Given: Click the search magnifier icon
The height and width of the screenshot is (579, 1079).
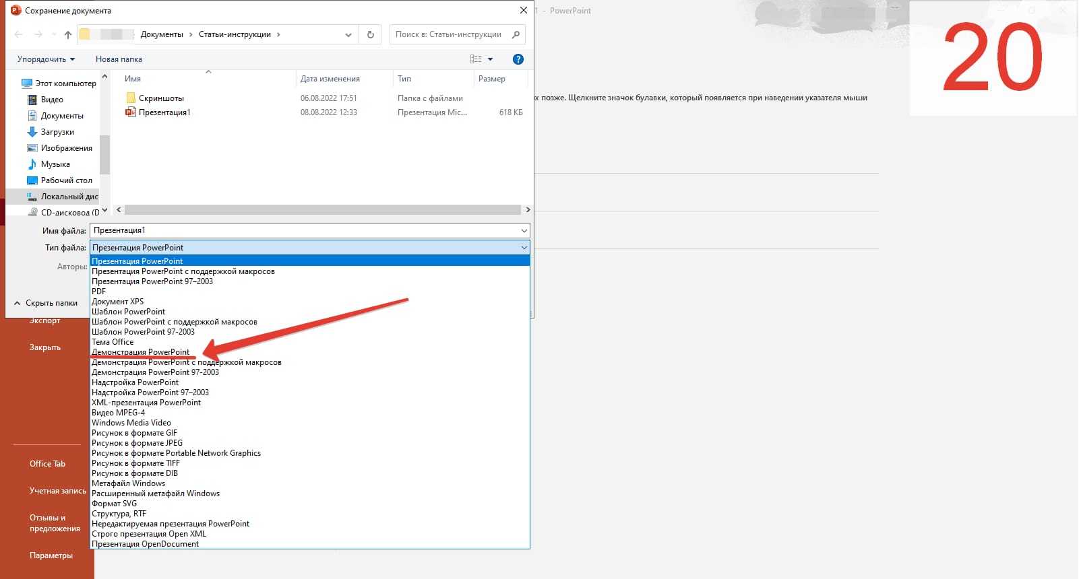Looking at the screenshot, I should (516, 34).
